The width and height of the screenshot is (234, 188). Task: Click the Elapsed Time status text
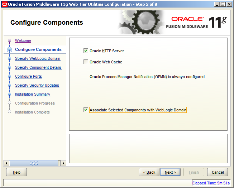click(211, 183)
